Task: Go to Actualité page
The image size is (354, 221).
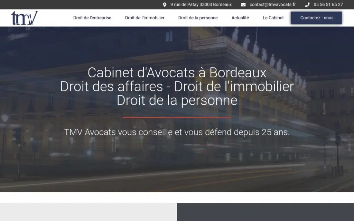Action: point(240,18)
